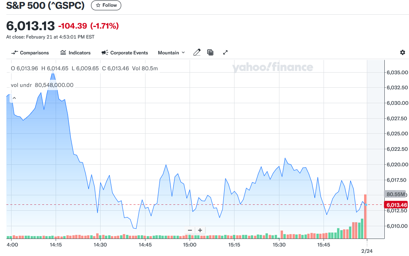Click the 2/24 date label
409x256 pixels.
click(x=367, y=251)
